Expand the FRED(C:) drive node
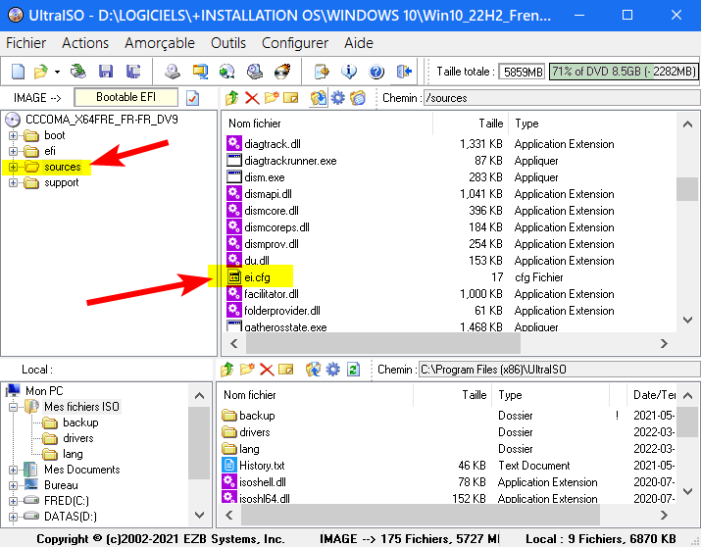 pos(13,501)
